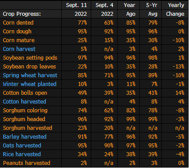Select the Corn dented row label
The width and height of the screenshot is (189, 168).
pos(18,23)
